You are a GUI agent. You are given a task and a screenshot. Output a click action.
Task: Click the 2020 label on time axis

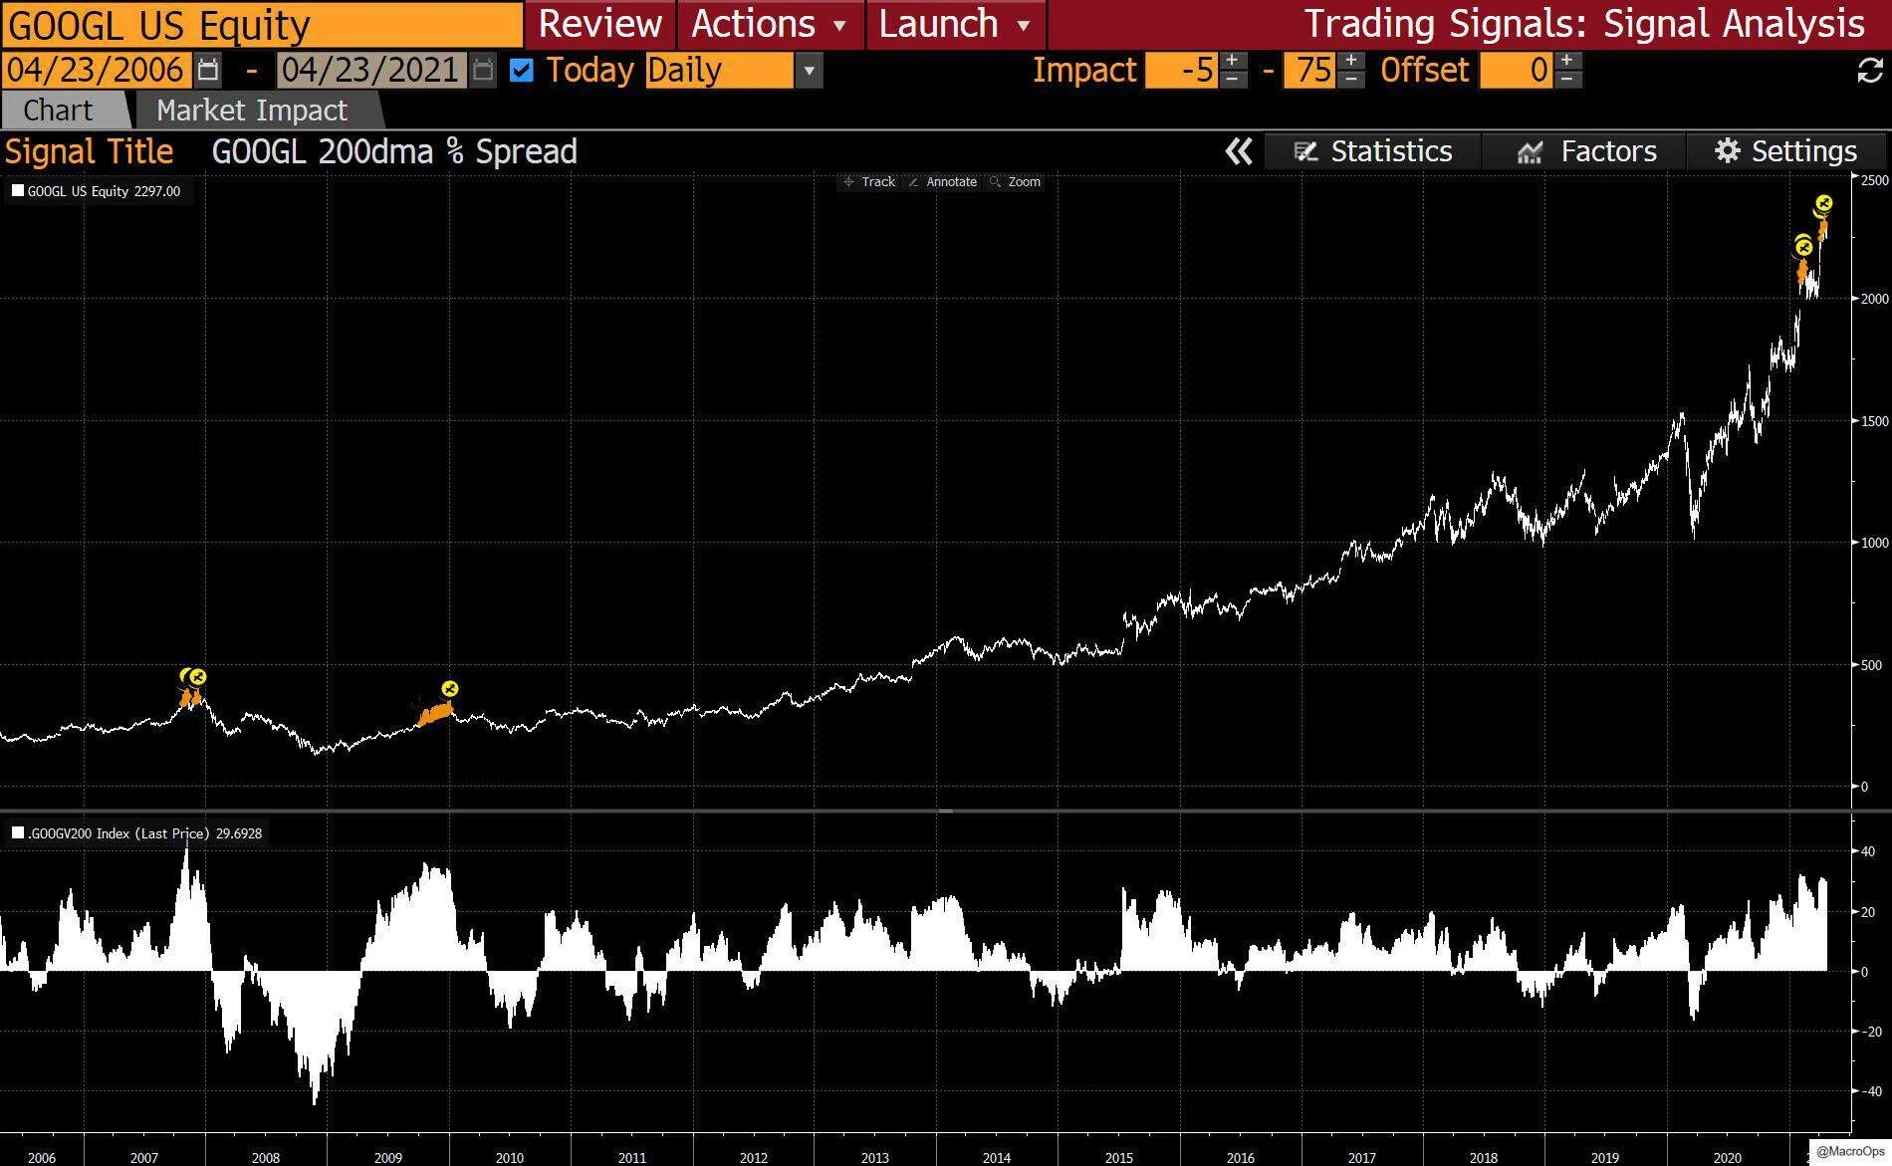click(x=1727, y=1157)
